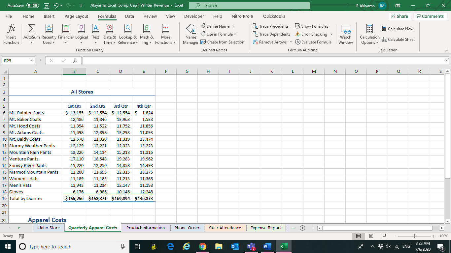Image resolution: width=451 pixels, height=253 pixels.
Task: Collapse the ribbon with the chevron
Action: tap(447, 50)
